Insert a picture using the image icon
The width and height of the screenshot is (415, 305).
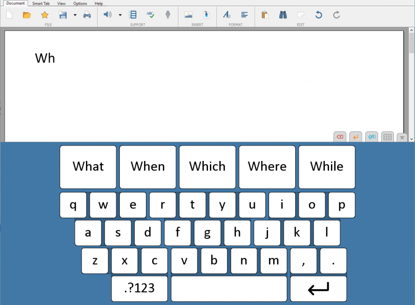tap(188, 15)
